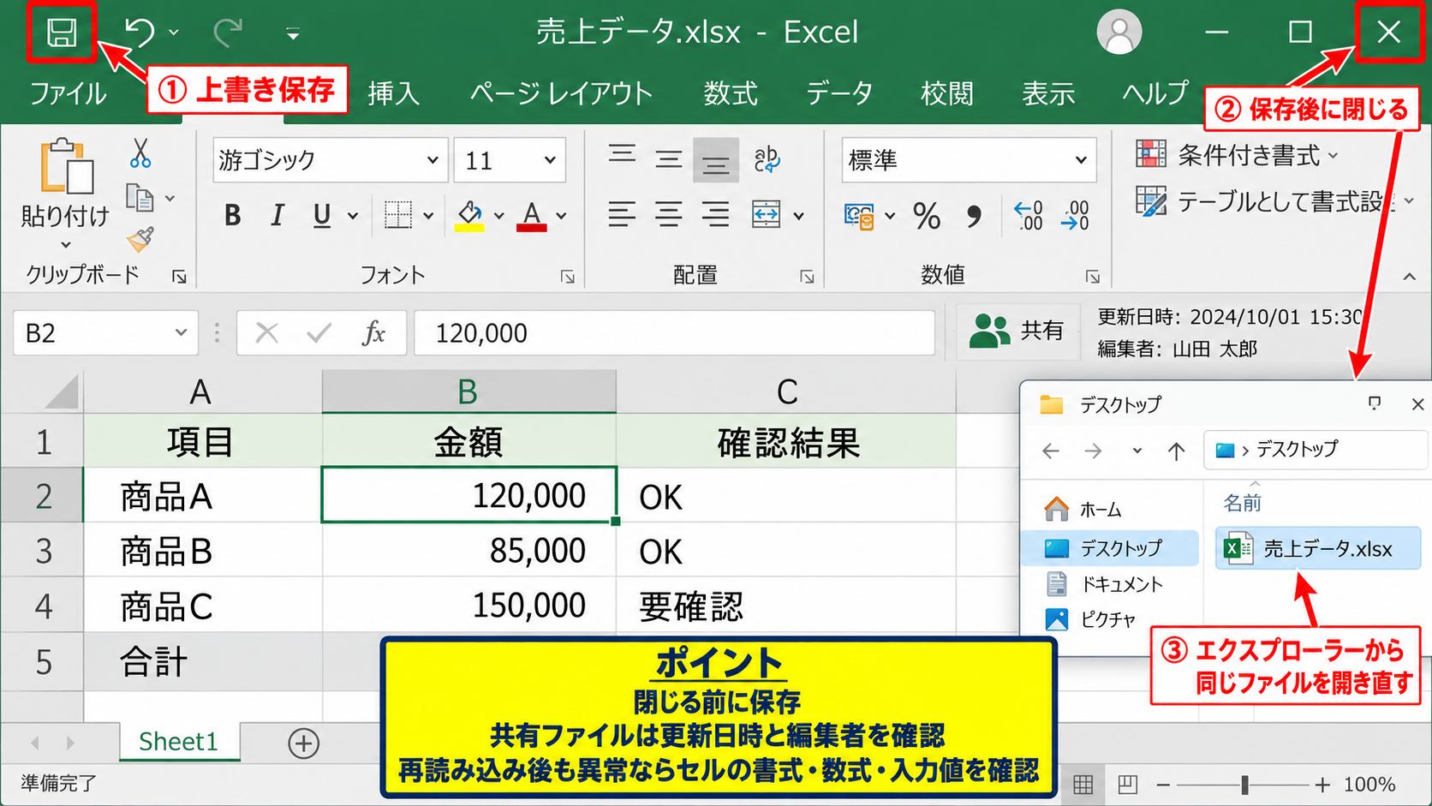Apply the red font color A
The height and width of the screenshot is (806, 1432).
click(x=532, y=215)
